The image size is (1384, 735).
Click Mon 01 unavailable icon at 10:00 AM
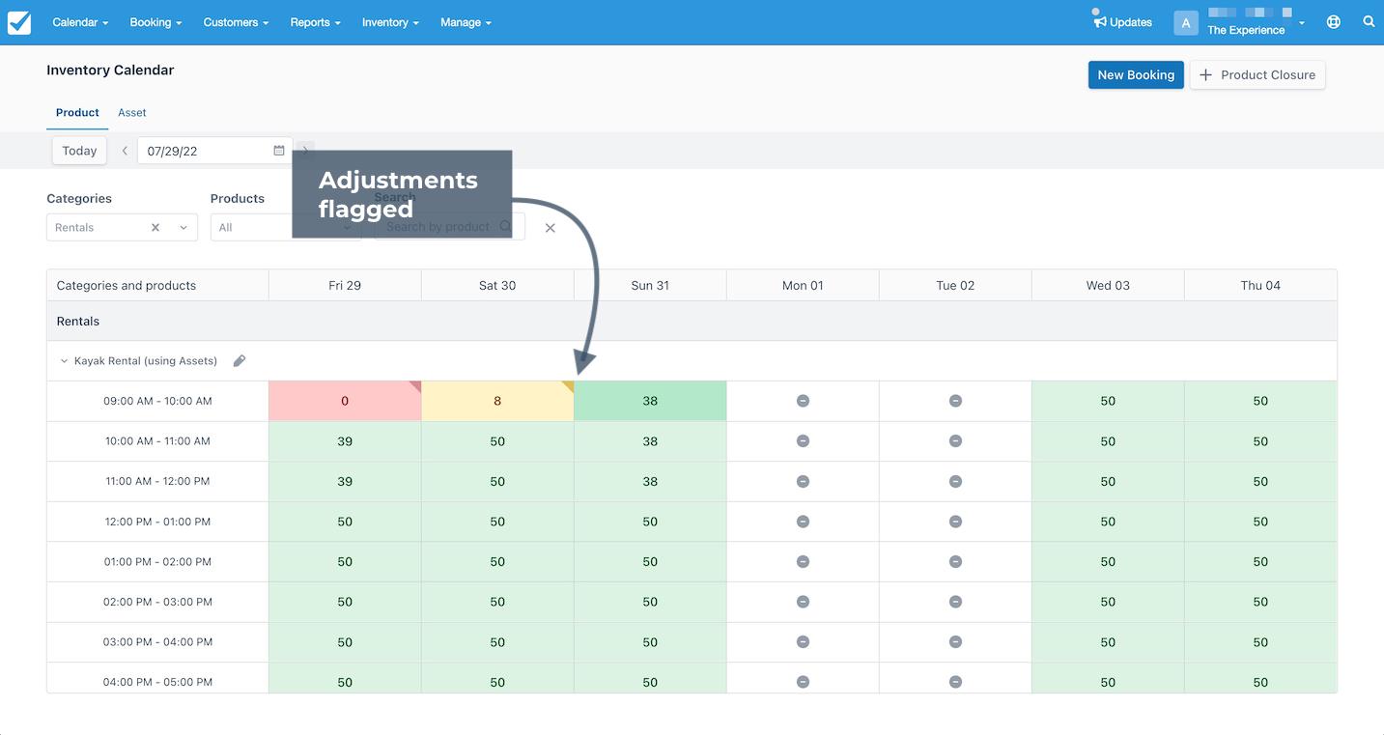point(803,441)
